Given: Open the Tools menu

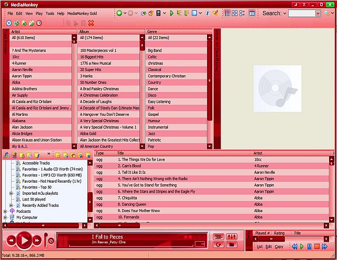Looking at the screenshot, I should point(50,13).
